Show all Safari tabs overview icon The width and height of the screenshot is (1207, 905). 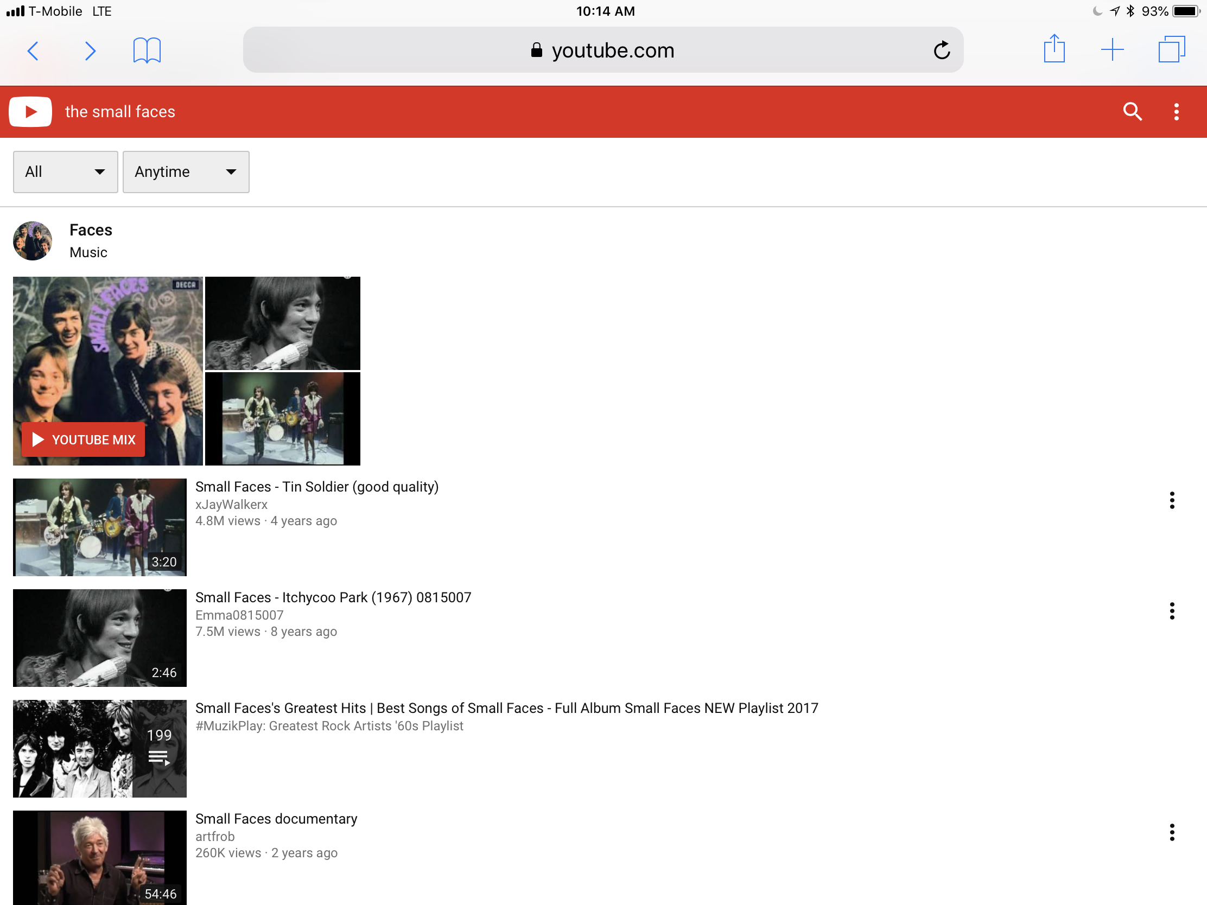click(x=1172, y=49)
